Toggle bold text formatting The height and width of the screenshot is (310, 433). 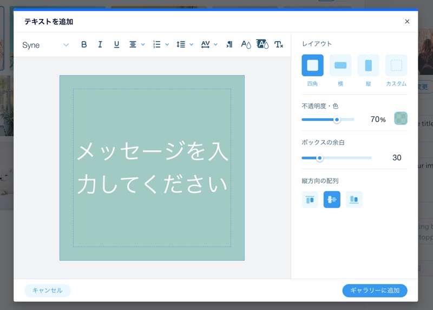pyautogui.click(x=84, y=45)
